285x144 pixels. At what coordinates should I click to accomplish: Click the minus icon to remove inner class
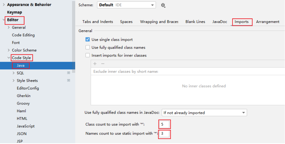[103, 64]
